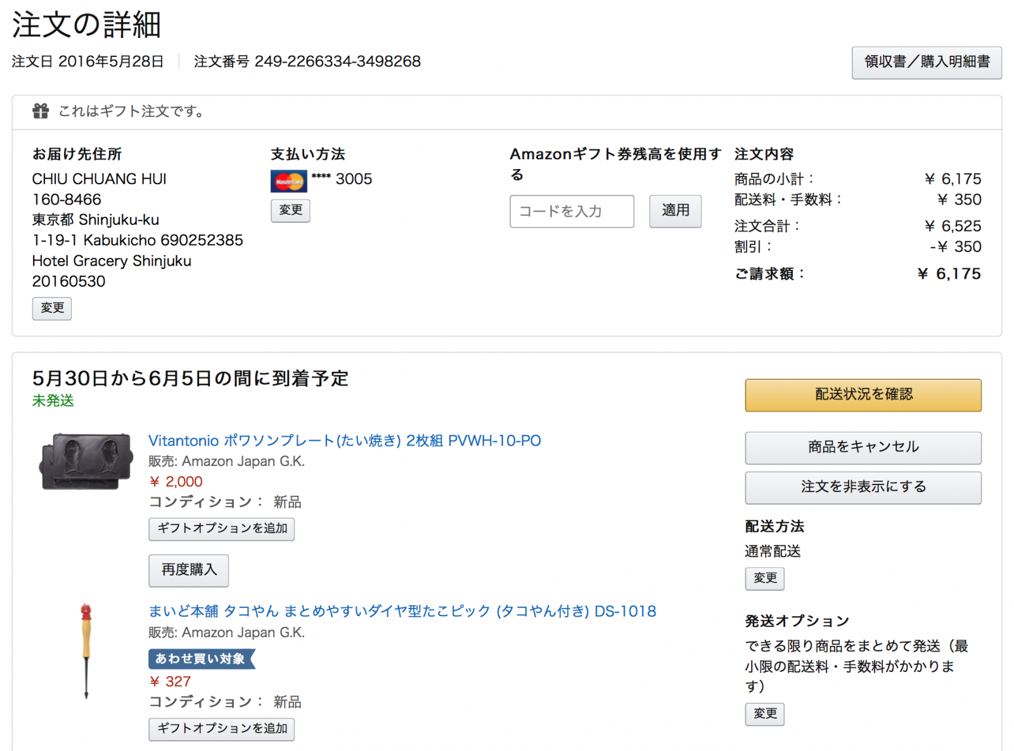Click 注文を非表示にする button
The height and width of the screenshot is (751, 1014).
(x=863, y=488)
